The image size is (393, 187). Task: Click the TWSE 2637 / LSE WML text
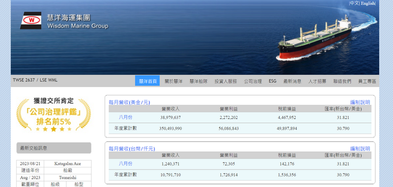pos(35,80)
